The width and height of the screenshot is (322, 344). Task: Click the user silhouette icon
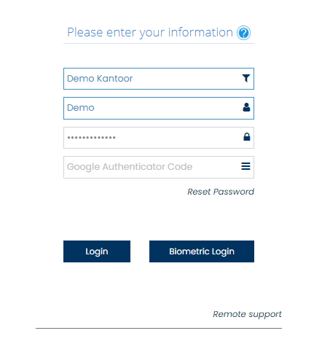click(x=246, y=107)
